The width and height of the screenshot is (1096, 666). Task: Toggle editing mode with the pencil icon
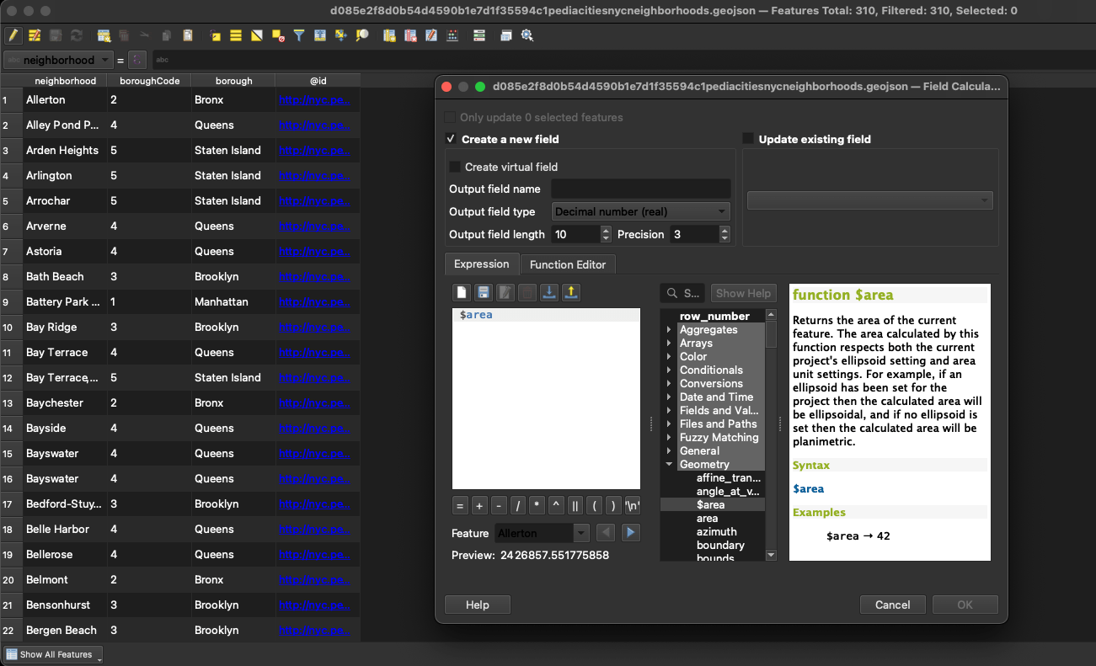pos(13,35)
